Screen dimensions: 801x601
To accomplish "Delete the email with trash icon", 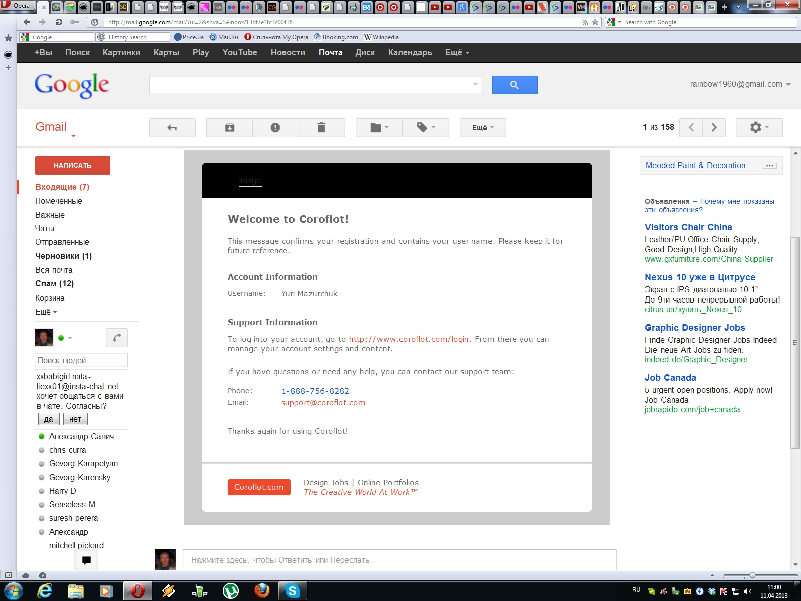I will pyautogui.click(x=321, y=128).
